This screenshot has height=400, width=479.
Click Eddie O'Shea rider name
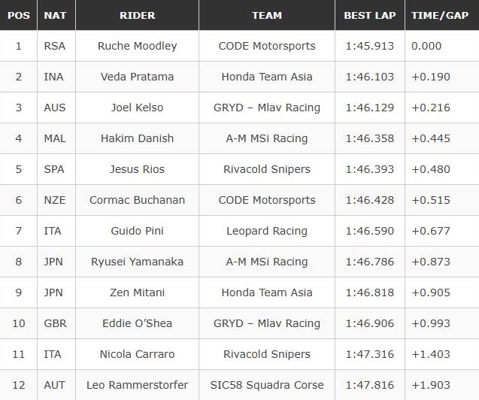137,323
